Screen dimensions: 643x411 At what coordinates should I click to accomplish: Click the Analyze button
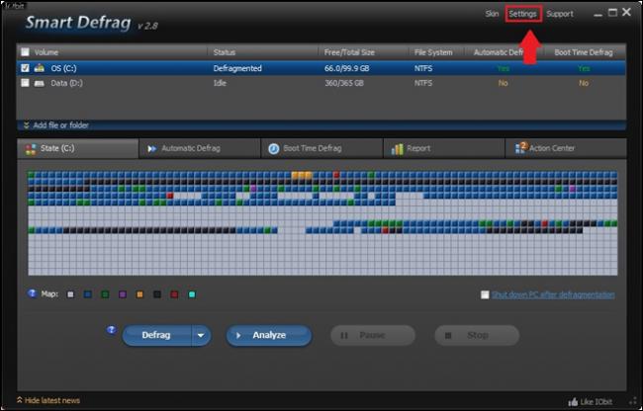(x=269, y=335)
